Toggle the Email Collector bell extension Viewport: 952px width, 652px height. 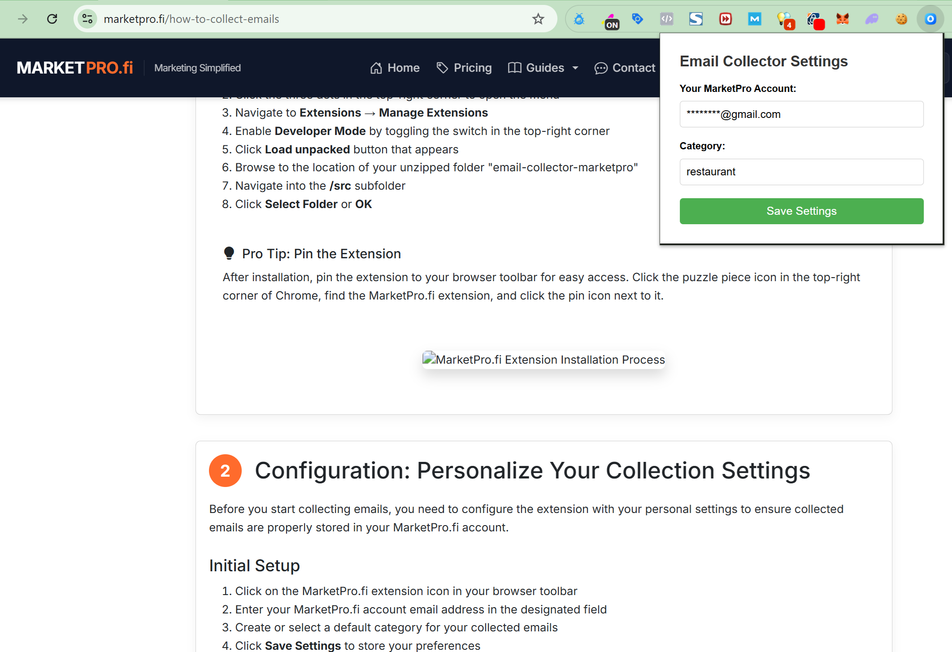point(930,19)
